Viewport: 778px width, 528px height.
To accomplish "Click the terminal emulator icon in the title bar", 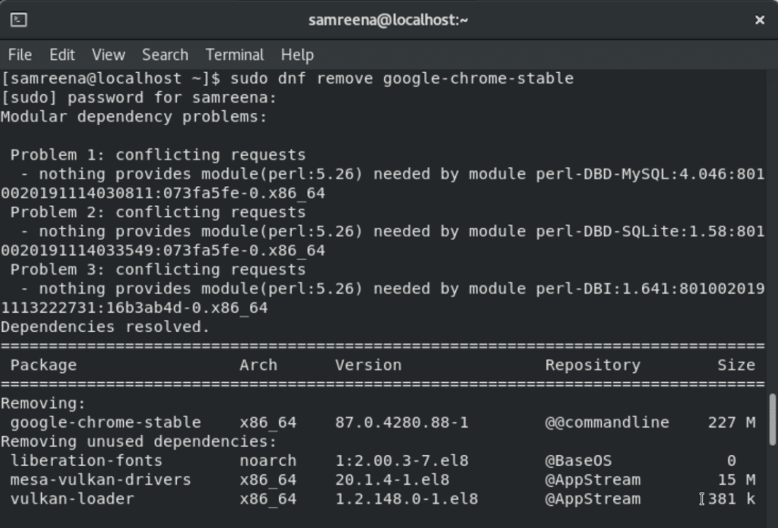I will point(18,20).
